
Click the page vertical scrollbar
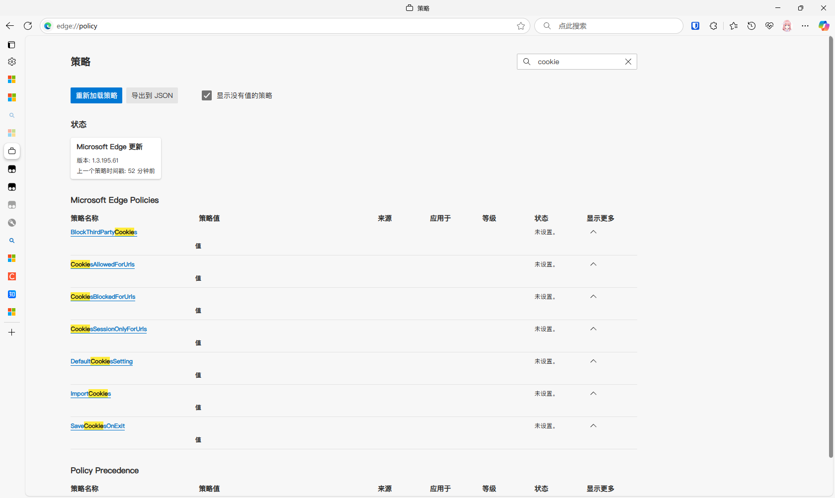point(831,247)
